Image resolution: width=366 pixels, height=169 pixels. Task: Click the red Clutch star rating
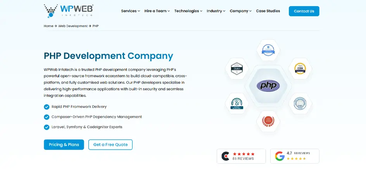244,154
